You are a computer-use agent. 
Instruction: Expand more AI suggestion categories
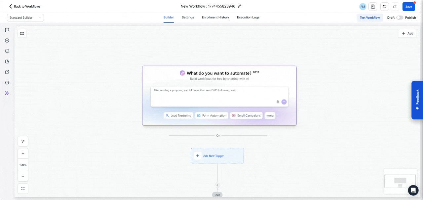coord(270,116)
